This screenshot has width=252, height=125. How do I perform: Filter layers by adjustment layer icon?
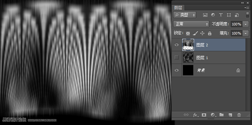click(x=213, y=15)
